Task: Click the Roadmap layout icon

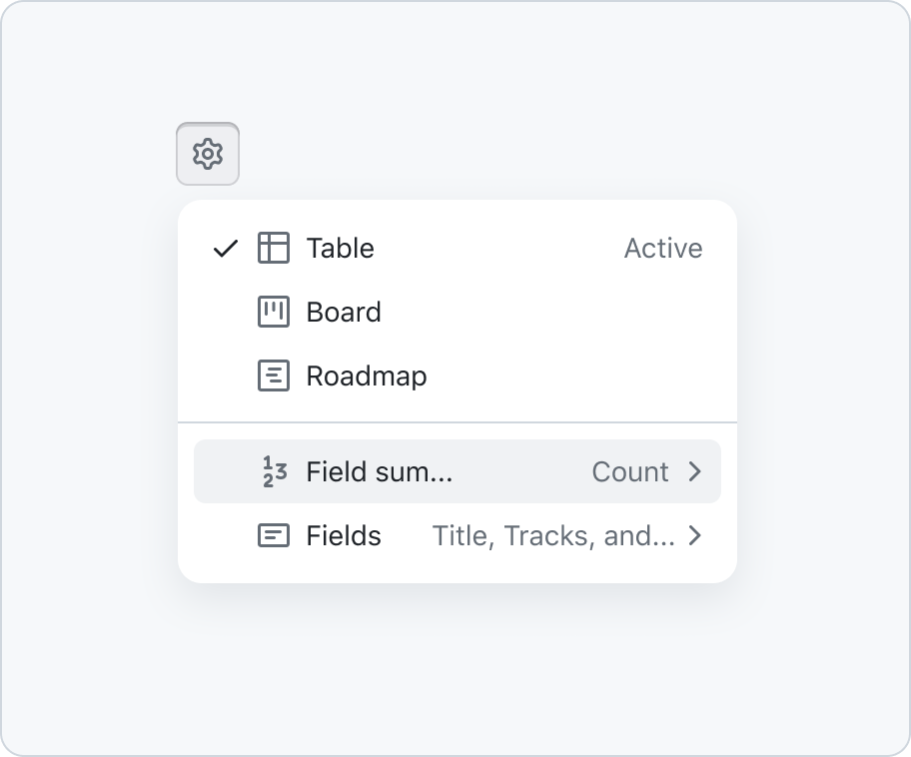Action: [x=274, y=376]
